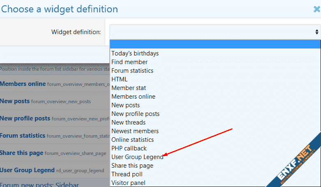This screenshot has width=321, height=187.
Task: Select New threads widget option
Action: click(128, 122)
